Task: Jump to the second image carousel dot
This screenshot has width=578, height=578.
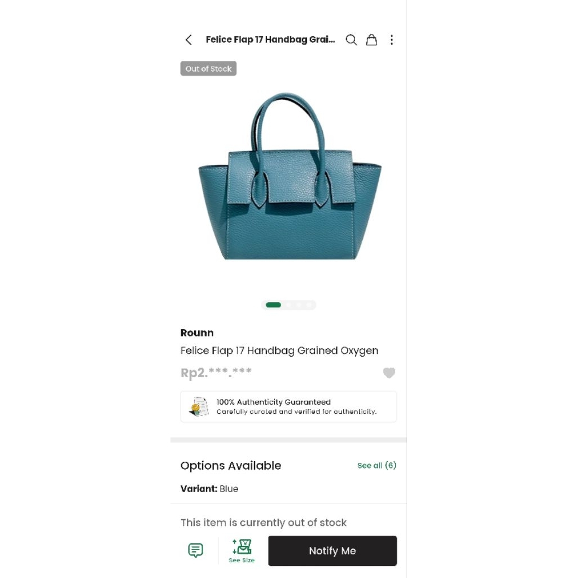Action: click(288, 305)
